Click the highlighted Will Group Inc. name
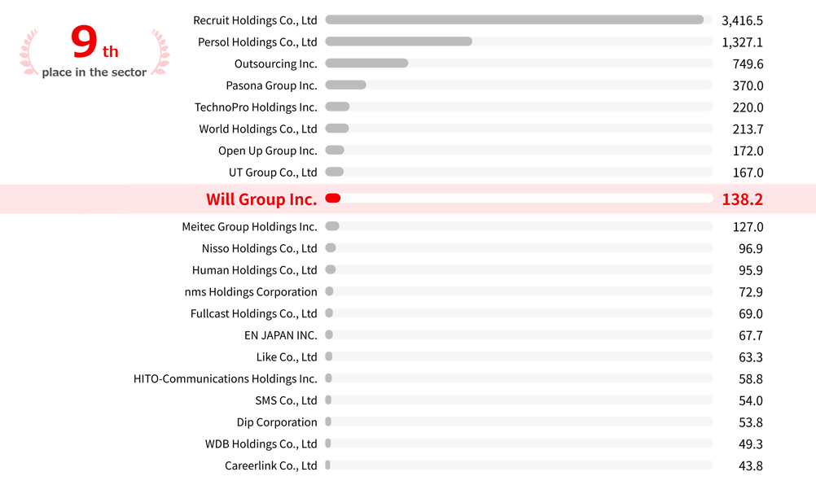This screenshot has height=485, width=816. [261, 199]
